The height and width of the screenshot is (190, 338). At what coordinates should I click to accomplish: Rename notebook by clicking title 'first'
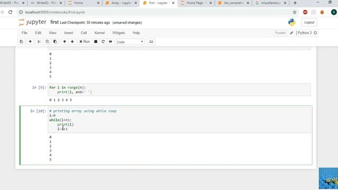pyautogui.click(x=54, y=22)
